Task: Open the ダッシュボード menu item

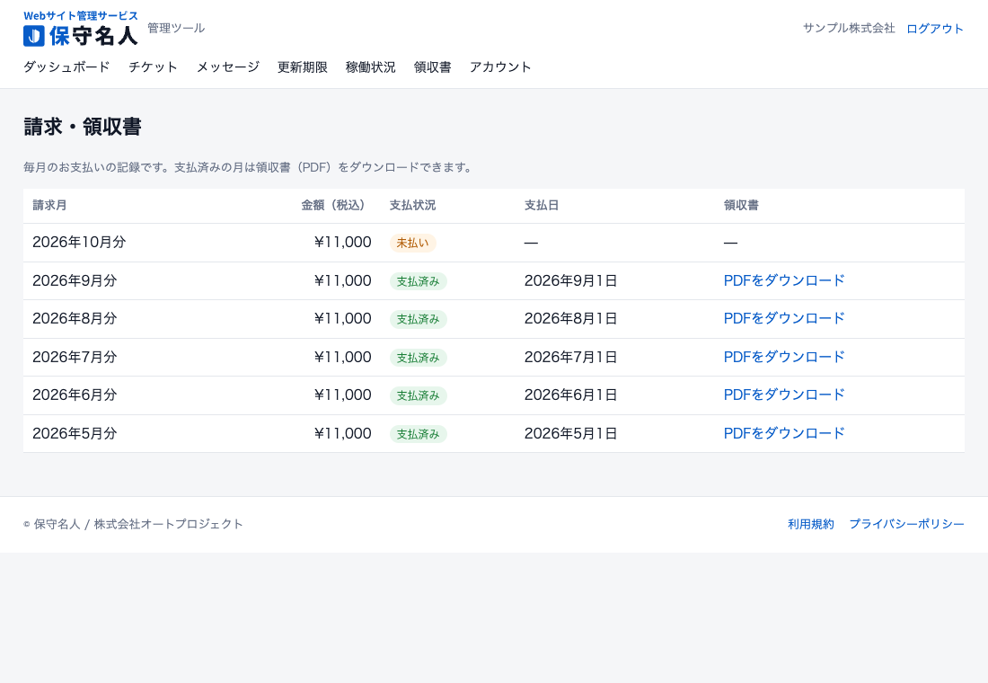Action: 66,67
